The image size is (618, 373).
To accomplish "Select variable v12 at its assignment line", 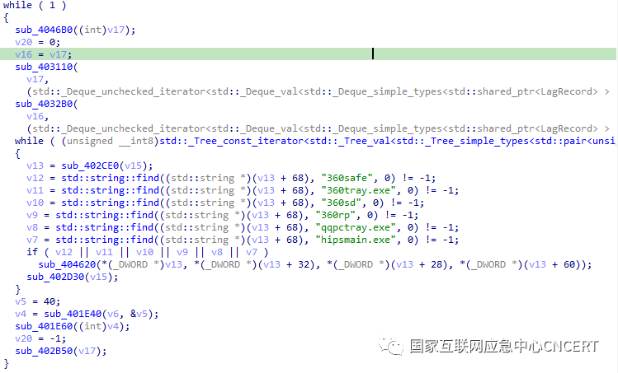I will point(35,178).
